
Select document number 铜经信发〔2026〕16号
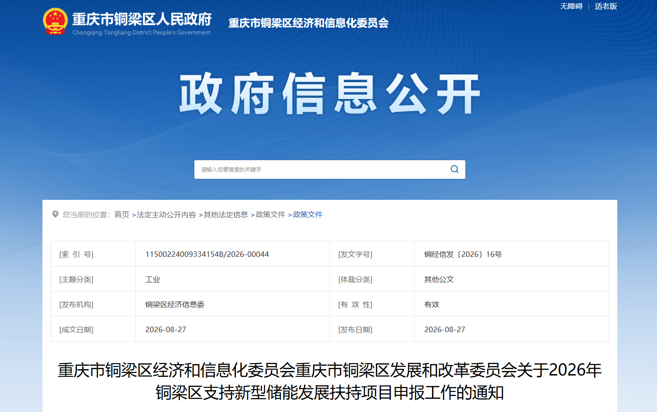coord(463,254)
